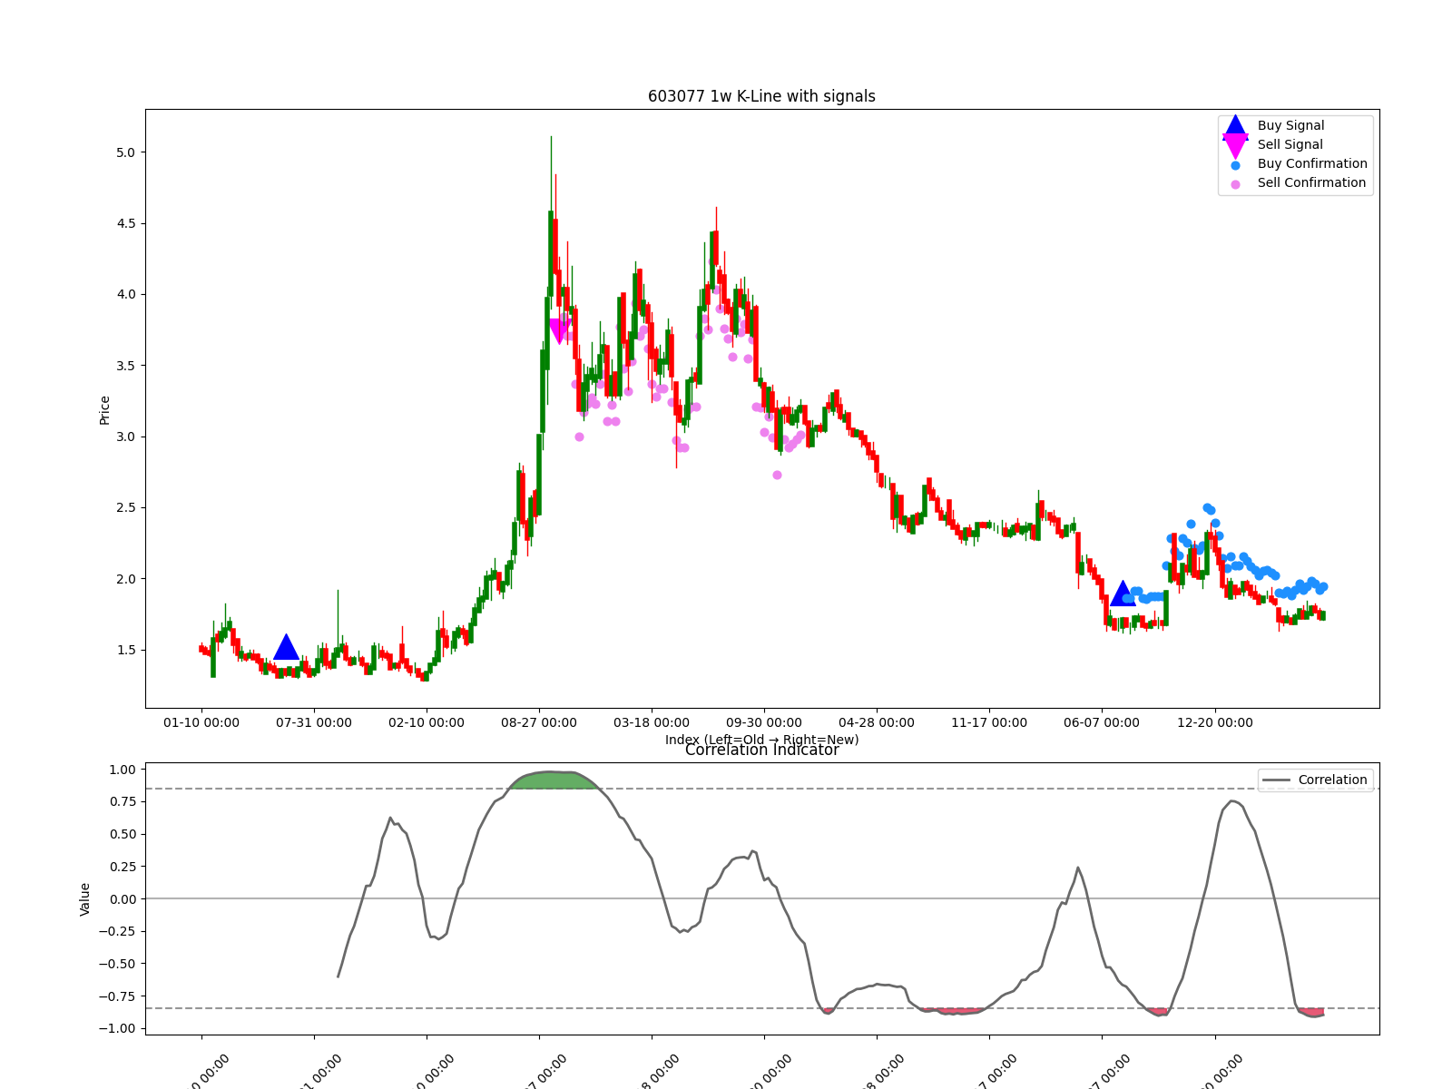Click the '02-10 00:00' date tick label
Screen dimensions: 1452x1089
point(427,722)
